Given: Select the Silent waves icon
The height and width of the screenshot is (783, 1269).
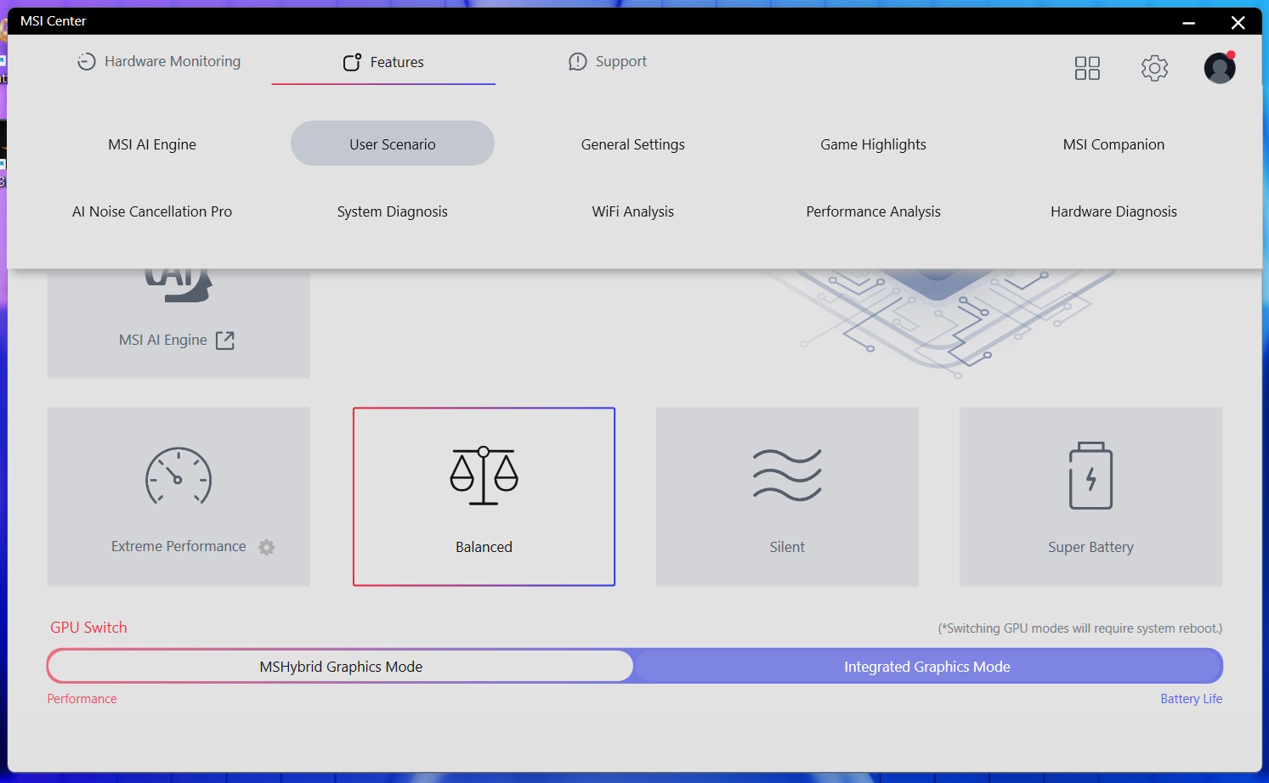Looking at the screenshot, I should point(787,475).
